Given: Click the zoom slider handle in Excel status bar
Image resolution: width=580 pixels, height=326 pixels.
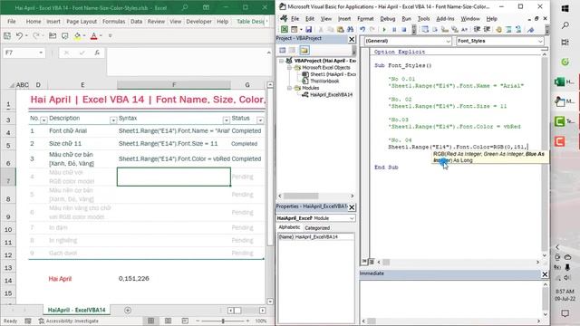Looking at the screenshot, I should click(x=223, y=321).
